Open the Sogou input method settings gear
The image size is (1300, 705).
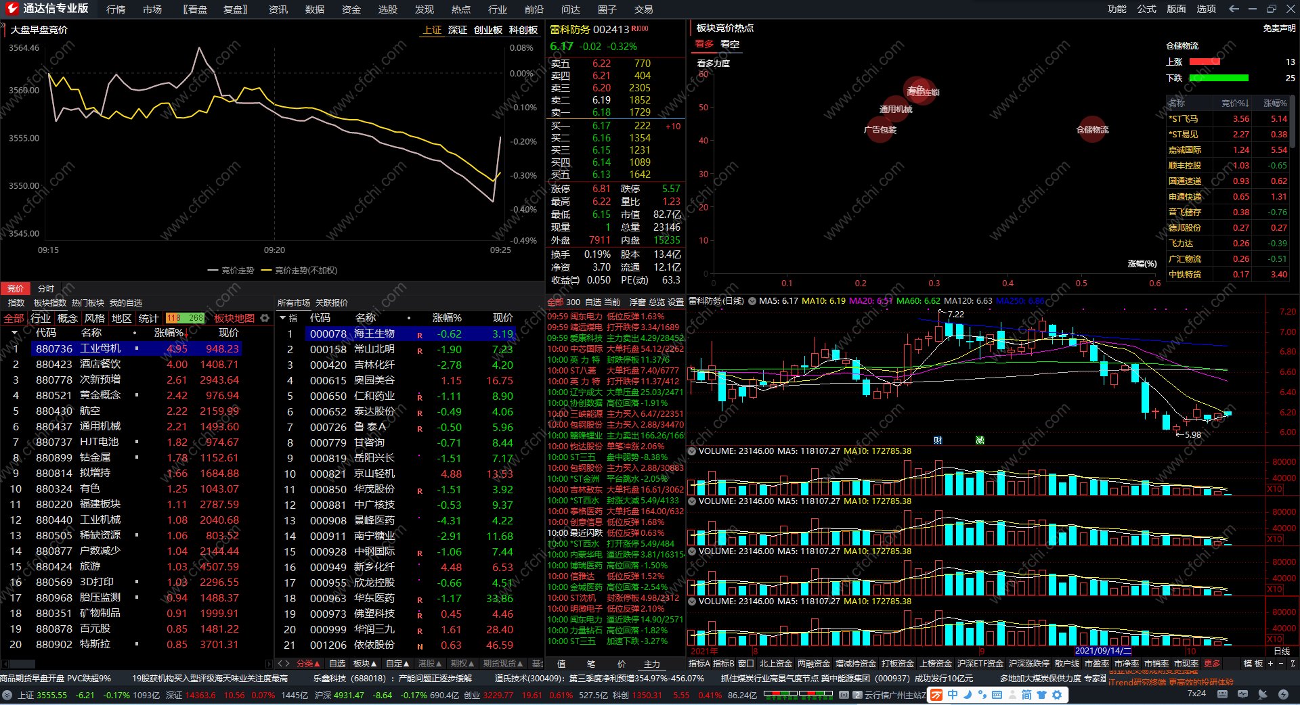click(1056, 695)
